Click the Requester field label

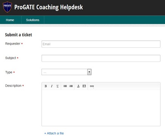click(x=12, y=44)
